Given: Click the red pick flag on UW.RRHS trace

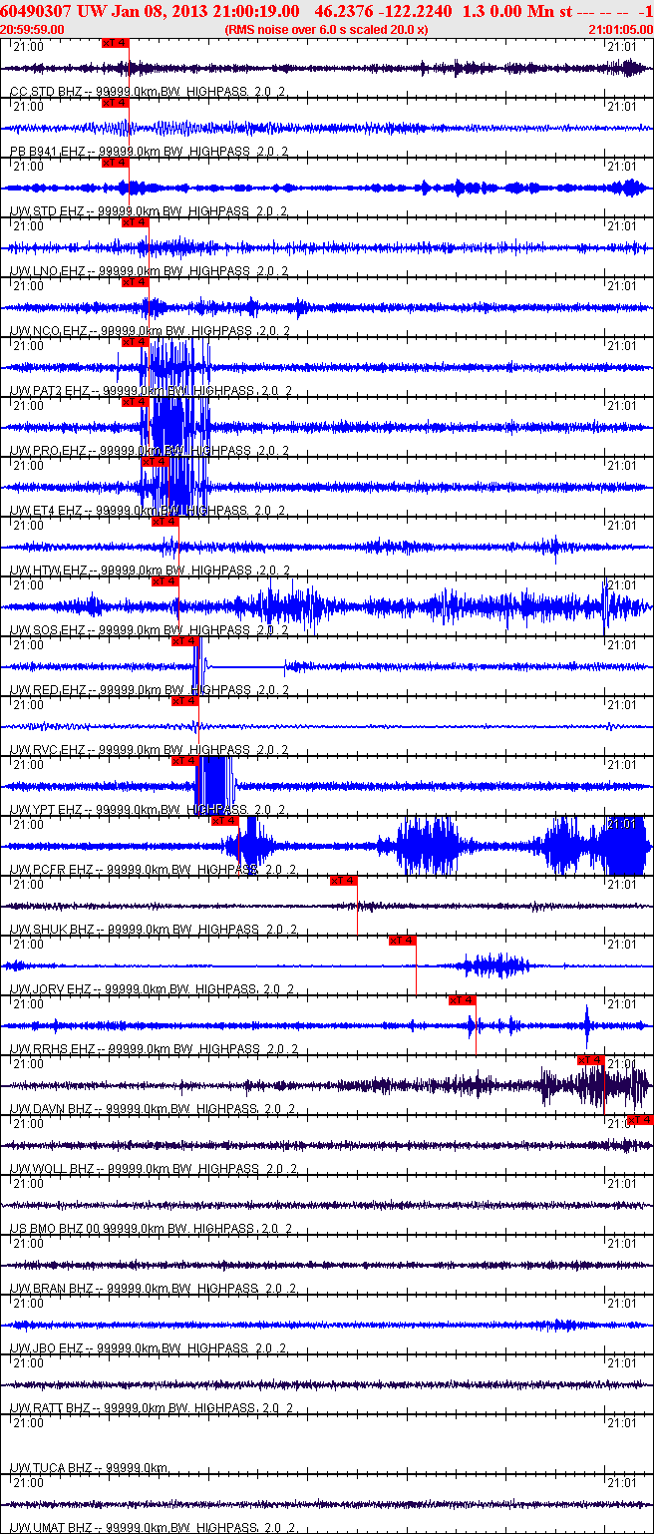Looking at the screenshot, I should click(x=462, y=1000).
